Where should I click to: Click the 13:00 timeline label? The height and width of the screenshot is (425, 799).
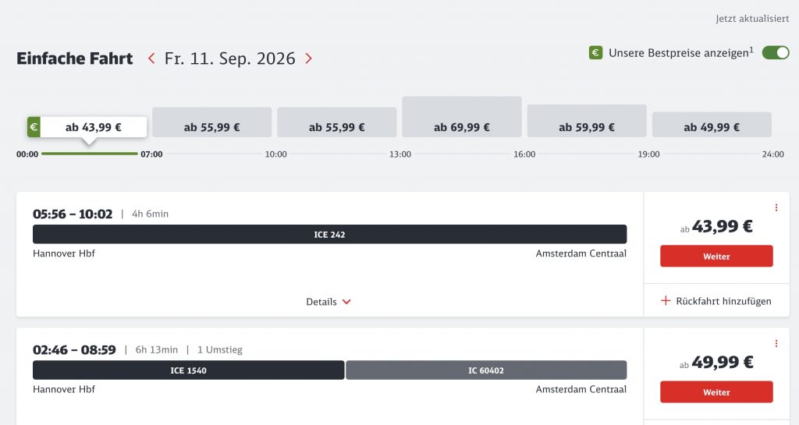coord(400,154)
